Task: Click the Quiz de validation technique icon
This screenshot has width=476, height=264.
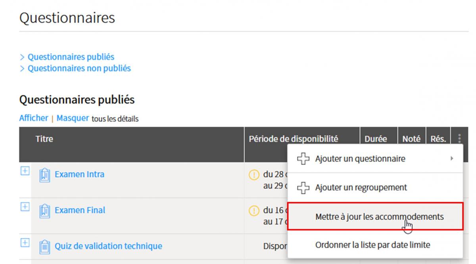Action: 44,247
